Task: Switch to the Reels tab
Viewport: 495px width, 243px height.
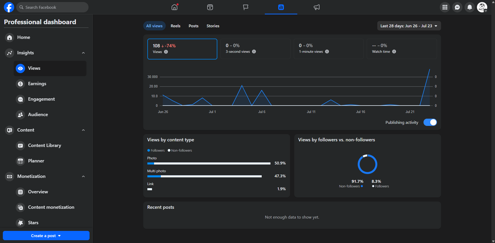Action: pos(175,26)
